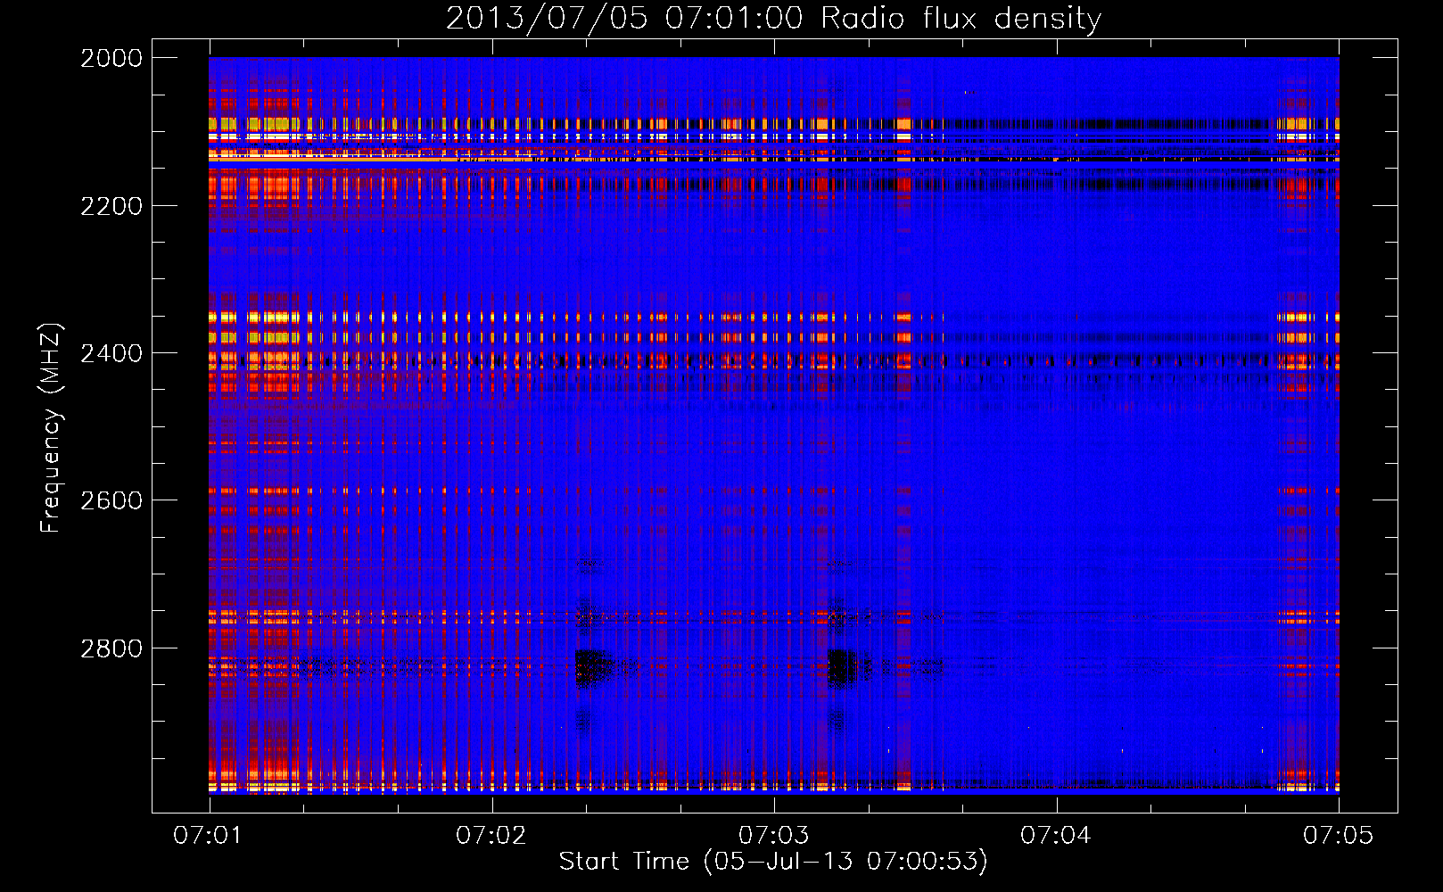Click the 07:05 time axis label
The height and width of the screenshot is (892, 1443).
(x=1339, y=836)
